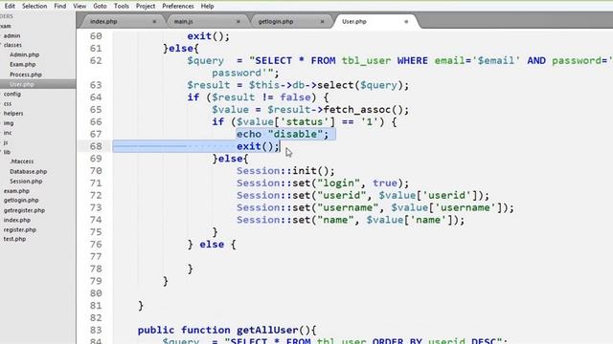
Task: Click the Session::set("username") line
Action: click(x=375, y=207)
